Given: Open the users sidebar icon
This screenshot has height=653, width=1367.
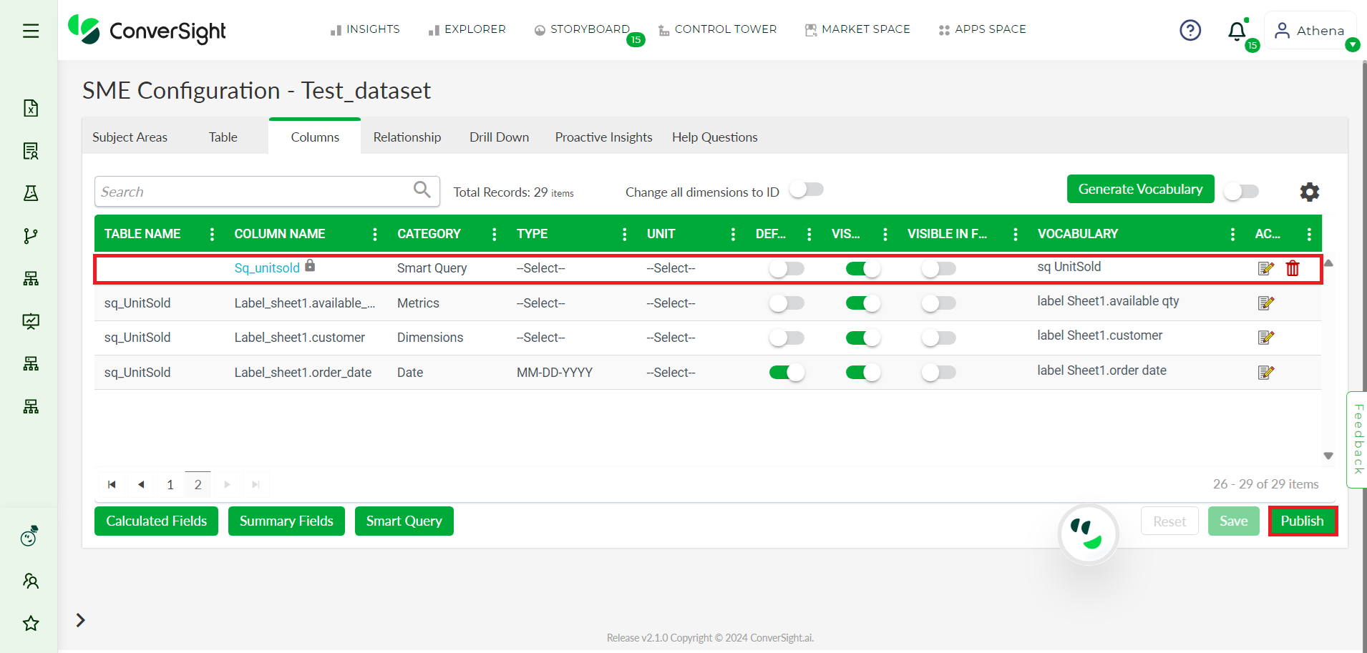Looking at the screenshot, I should click(x=31, y=581).
